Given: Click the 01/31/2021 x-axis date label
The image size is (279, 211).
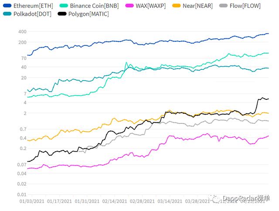Looking at the screenshot, I should 87,201.
